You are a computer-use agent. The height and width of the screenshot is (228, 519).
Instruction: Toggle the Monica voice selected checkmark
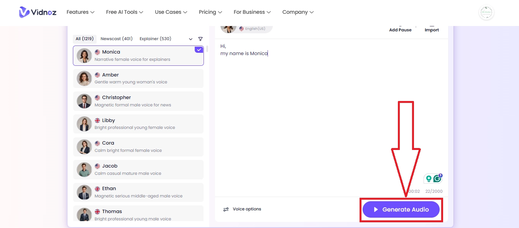point(199,50)
